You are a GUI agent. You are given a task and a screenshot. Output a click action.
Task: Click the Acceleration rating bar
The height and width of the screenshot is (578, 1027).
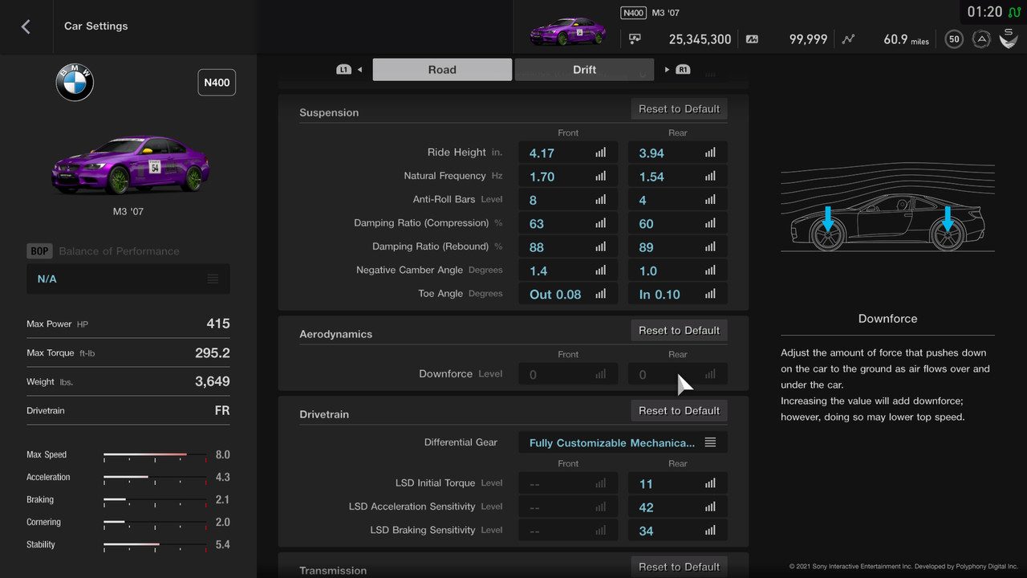point(155,478)
